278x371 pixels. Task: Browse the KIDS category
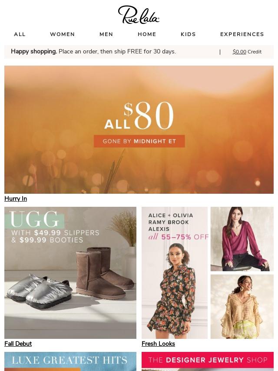coord(189,34)
